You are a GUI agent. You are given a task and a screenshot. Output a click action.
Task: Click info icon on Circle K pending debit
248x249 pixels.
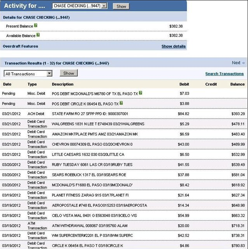click(121, 103)
